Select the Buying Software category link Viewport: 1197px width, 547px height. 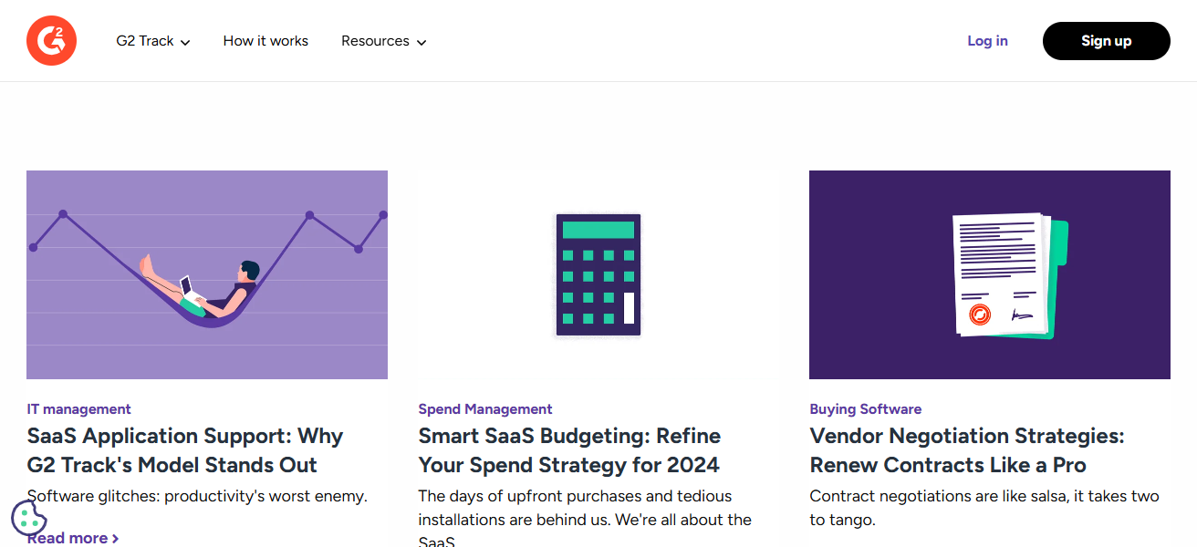(x=866, y=409)
